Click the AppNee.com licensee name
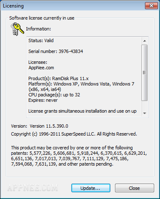The image size is (160, 199). pyautogui.click(x=41, y=68)
